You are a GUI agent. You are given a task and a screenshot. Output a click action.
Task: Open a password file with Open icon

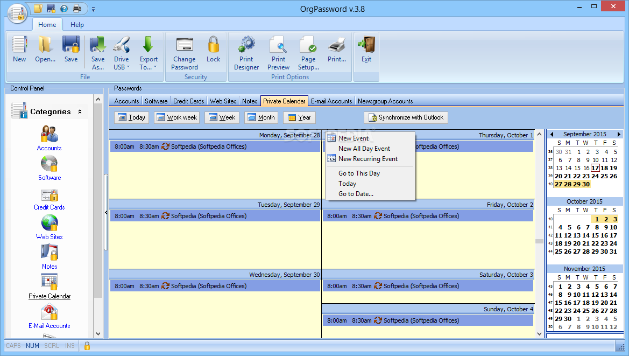[45, 50]
